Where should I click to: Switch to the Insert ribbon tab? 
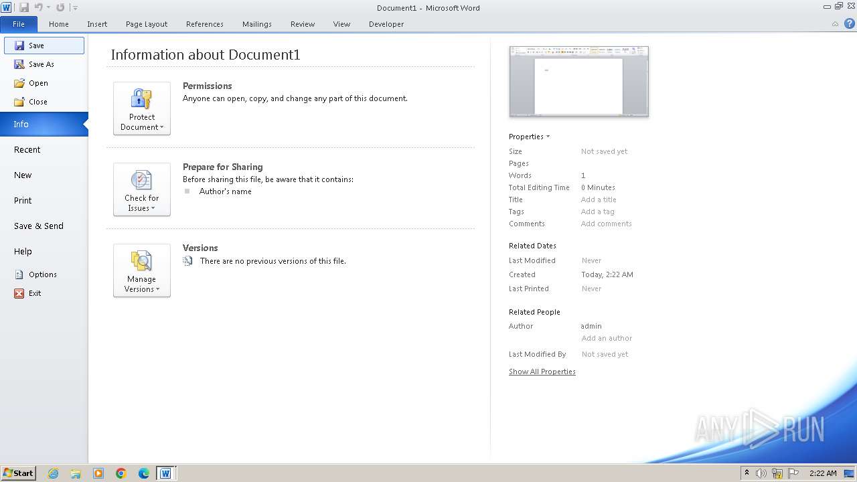click(x=97, y=24)
